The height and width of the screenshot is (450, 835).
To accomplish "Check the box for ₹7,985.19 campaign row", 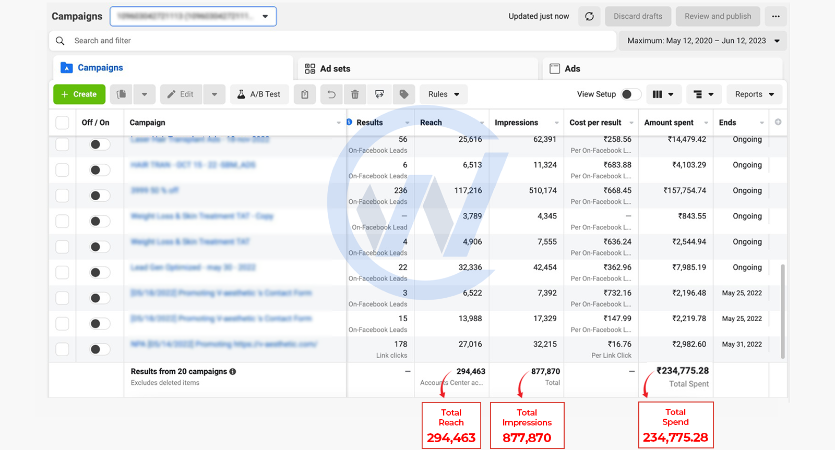I will coord(62,272).
